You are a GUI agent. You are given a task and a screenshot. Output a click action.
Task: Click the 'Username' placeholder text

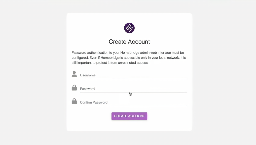click(88, 75)
